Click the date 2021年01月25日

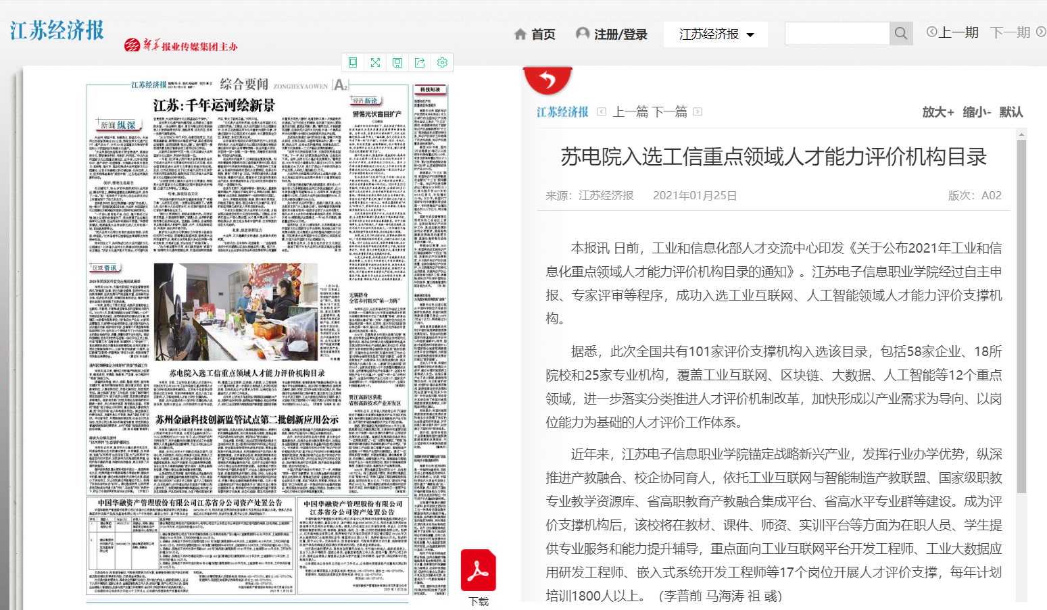pyautogui.click(x=695, y=195)
